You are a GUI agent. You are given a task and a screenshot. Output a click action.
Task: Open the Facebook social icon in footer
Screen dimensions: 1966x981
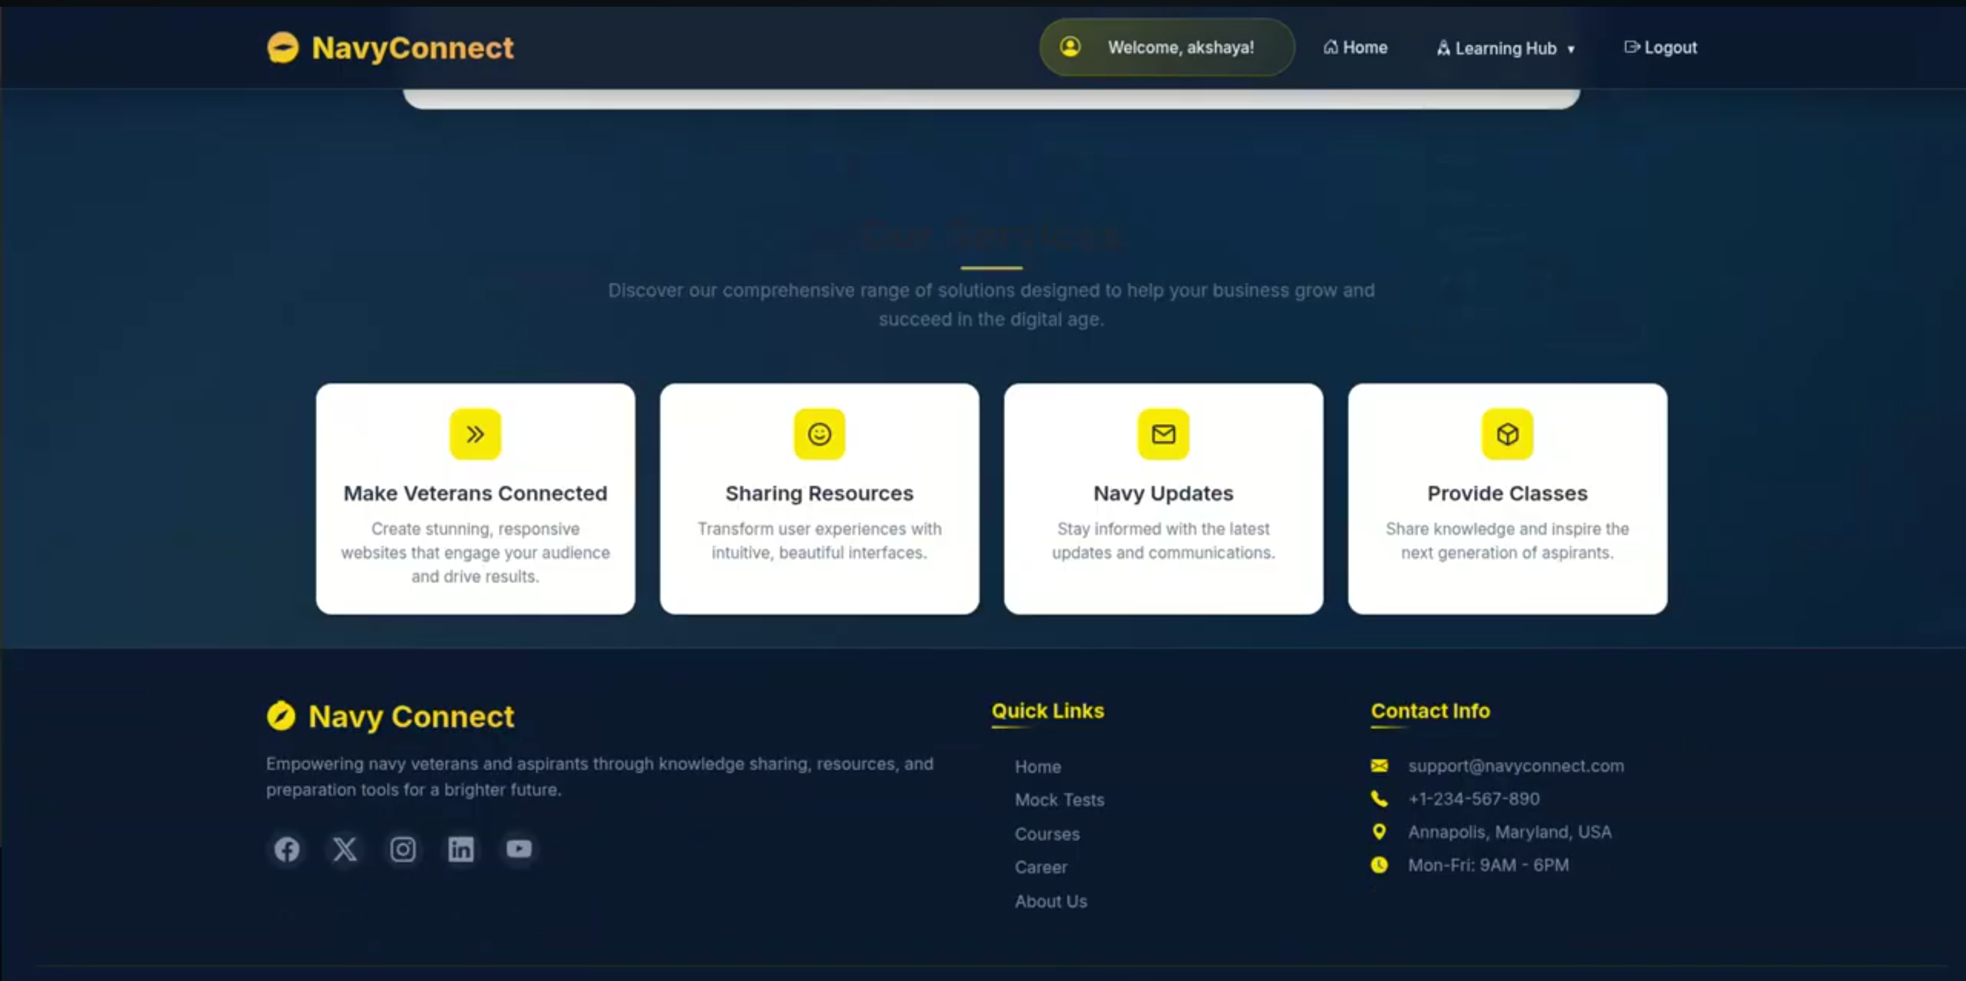pyautogui.click(x=287, y=849)
